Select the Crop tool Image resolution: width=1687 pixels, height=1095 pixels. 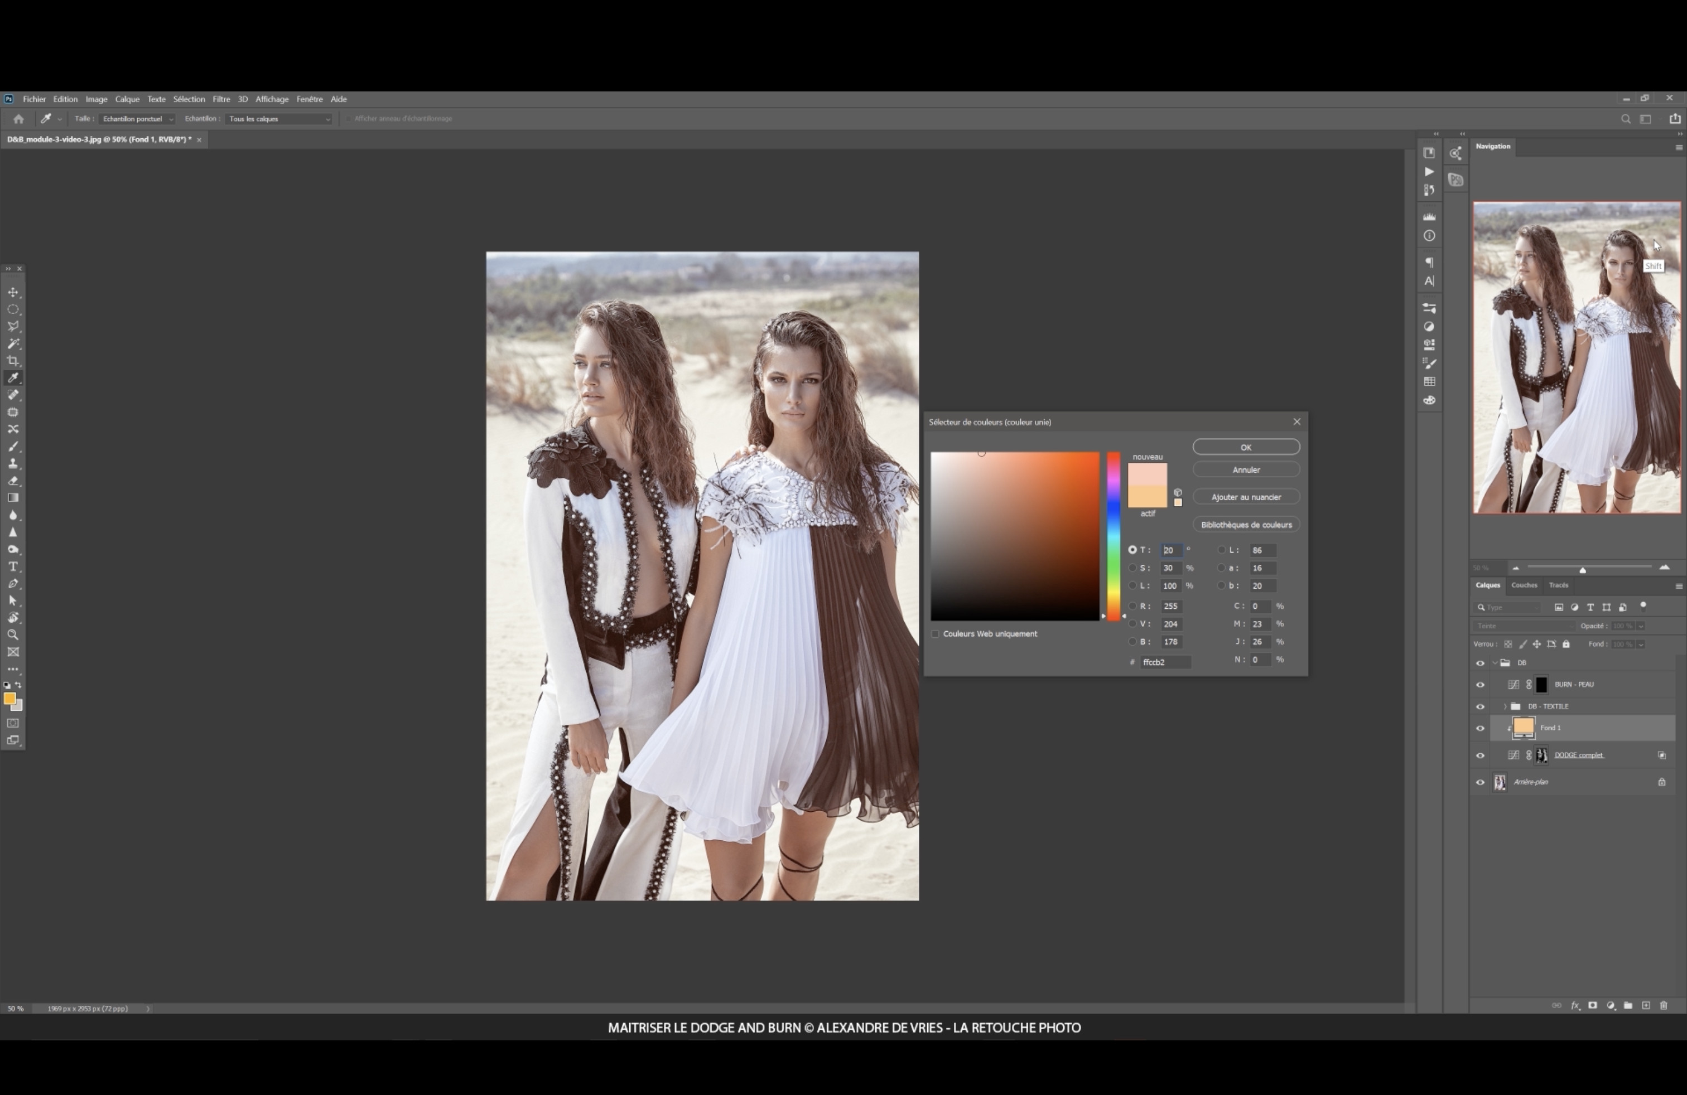coord(13,361)
